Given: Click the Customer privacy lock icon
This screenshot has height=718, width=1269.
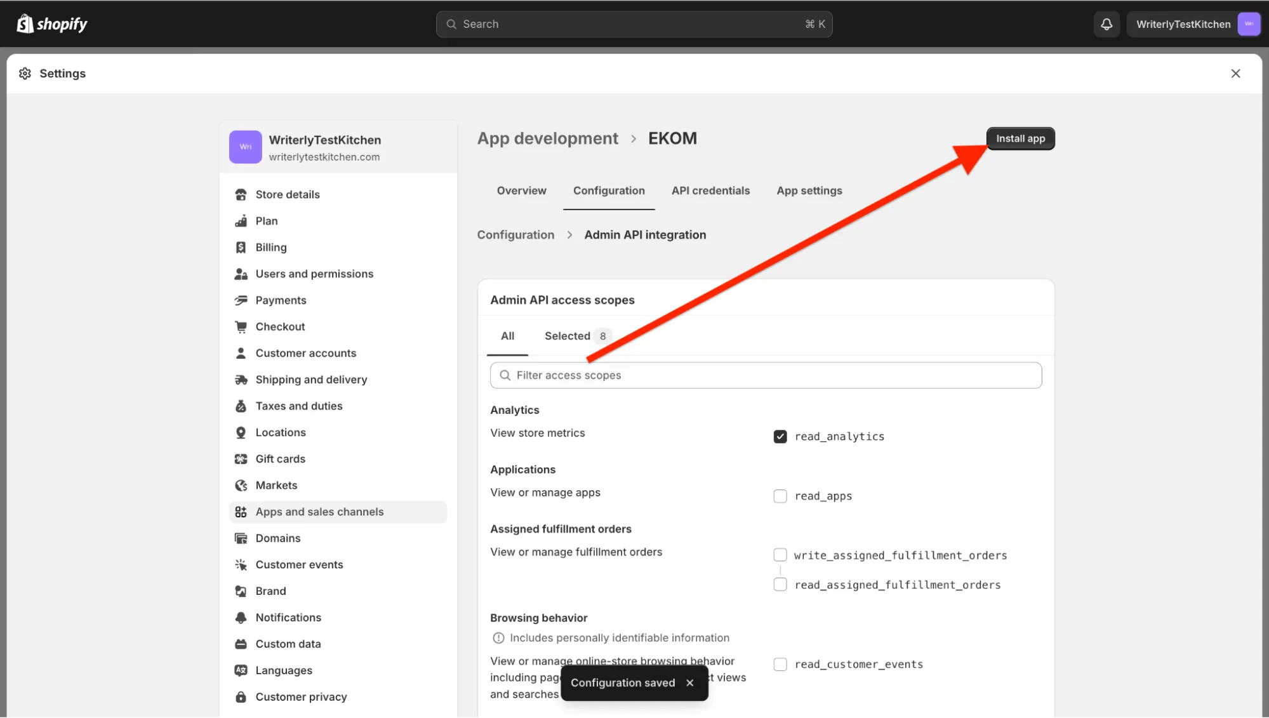Looking at the screenshot, I should (x=241, y=697).
